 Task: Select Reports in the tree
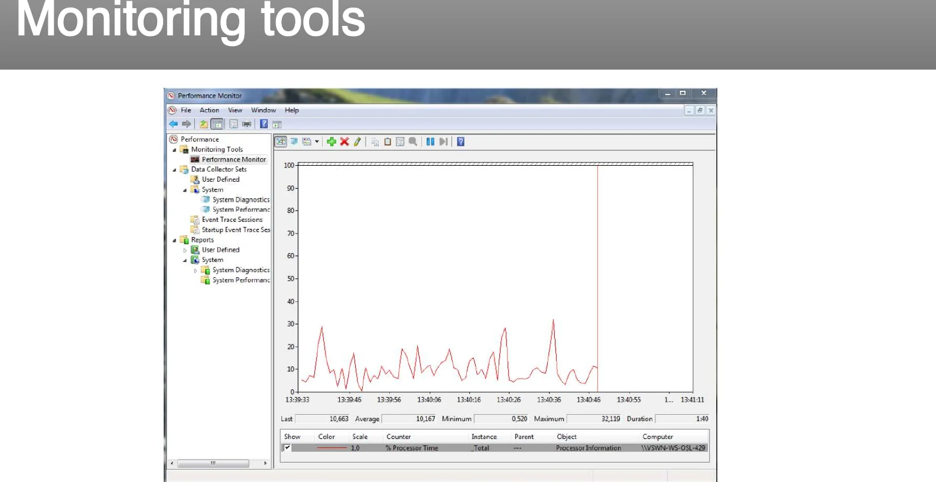point(202,240)
